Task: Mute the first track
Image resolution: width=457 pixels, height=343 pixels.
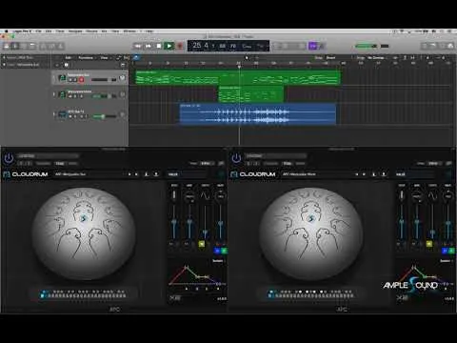Action: (70, 80)
